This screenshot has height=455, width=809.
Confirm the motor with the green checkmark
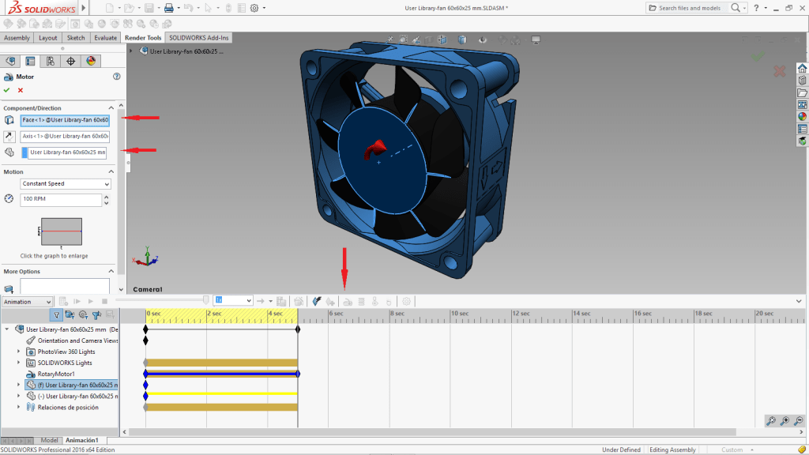click(x=6, y=89)
